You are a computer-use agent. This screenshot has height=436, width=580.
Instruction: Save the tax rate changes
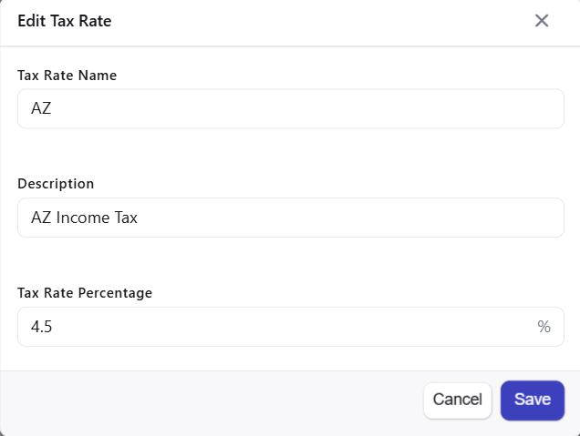click(533, 400)
